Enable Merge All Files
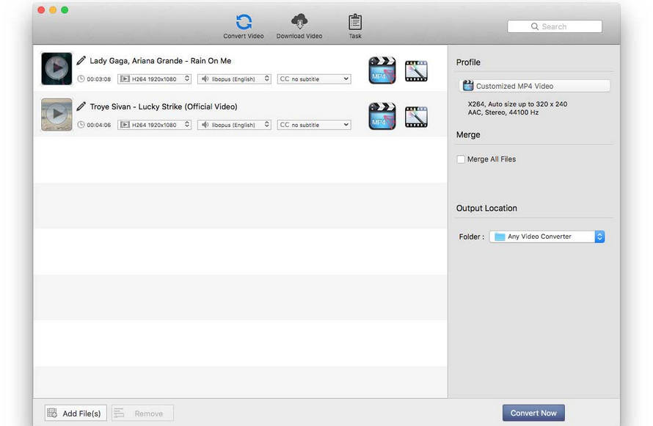The height and width of the screenshot is (426, 653). pyautogui.click(x=461, y=159)
